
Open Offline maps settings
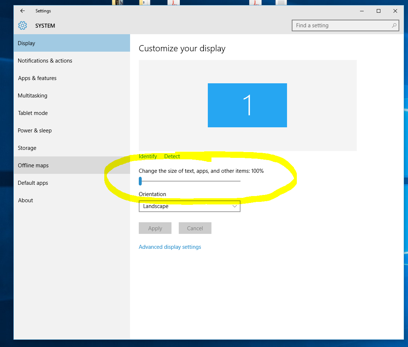[33, 165]
